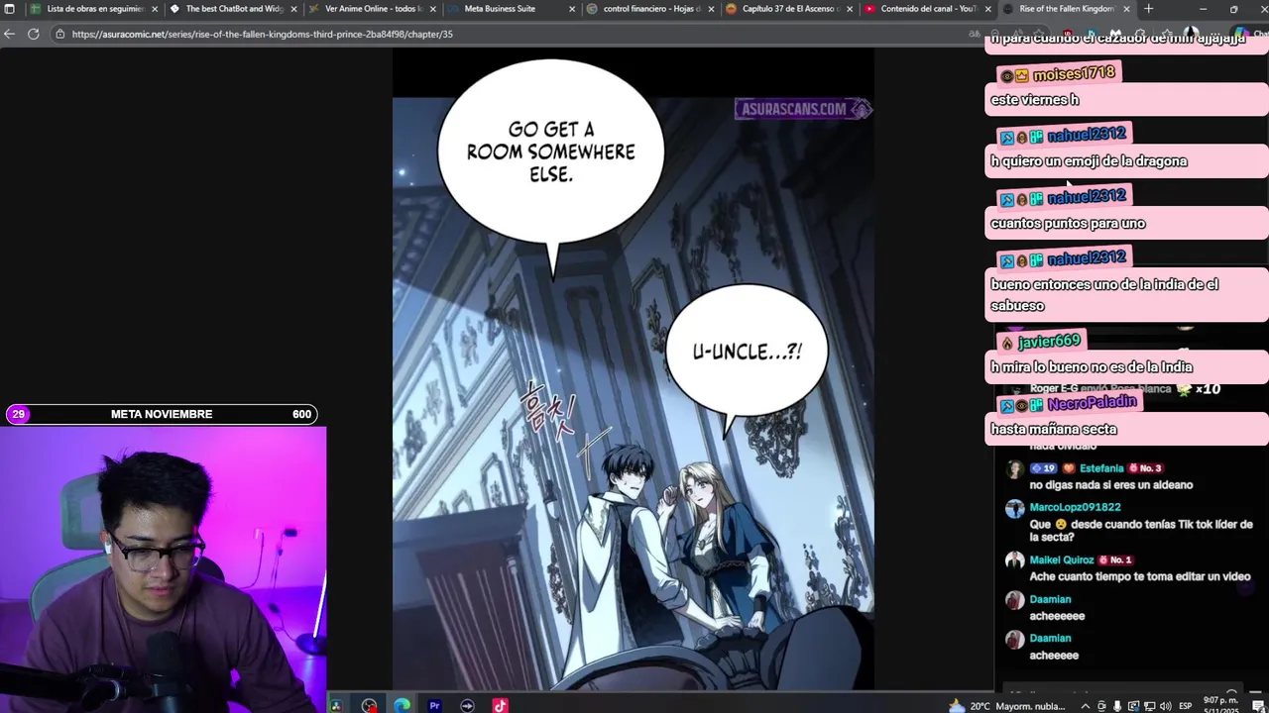Click the 'U-UNCLE...?!' speech bubble
Screen dimensions: 1269x713
[x=747, y=352]
